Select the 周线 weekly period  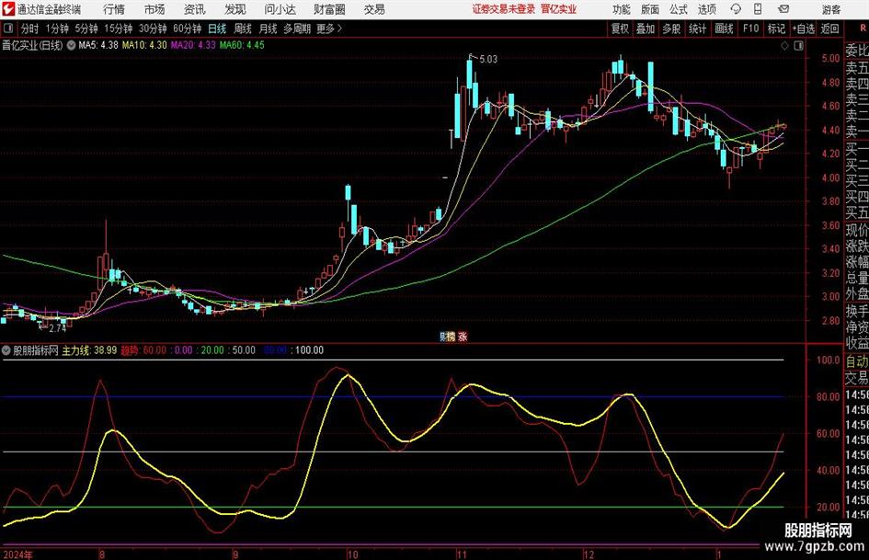[243, 29]
